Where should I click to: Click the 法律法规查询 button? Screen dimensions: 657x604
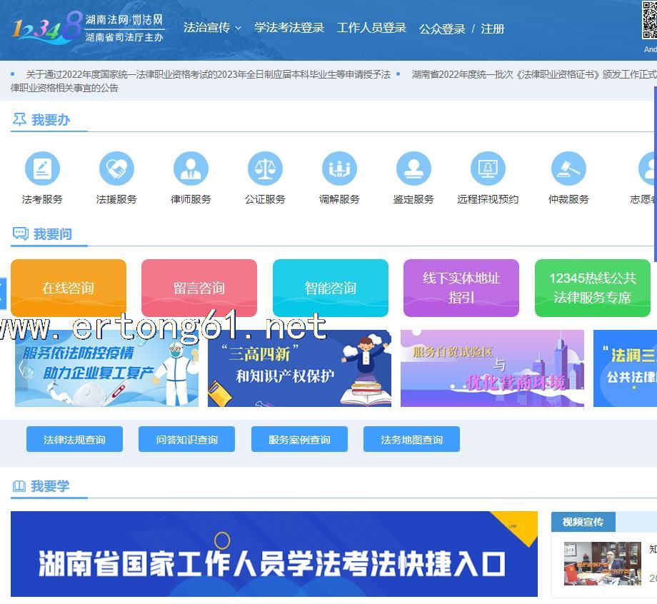tap(74, 440)
